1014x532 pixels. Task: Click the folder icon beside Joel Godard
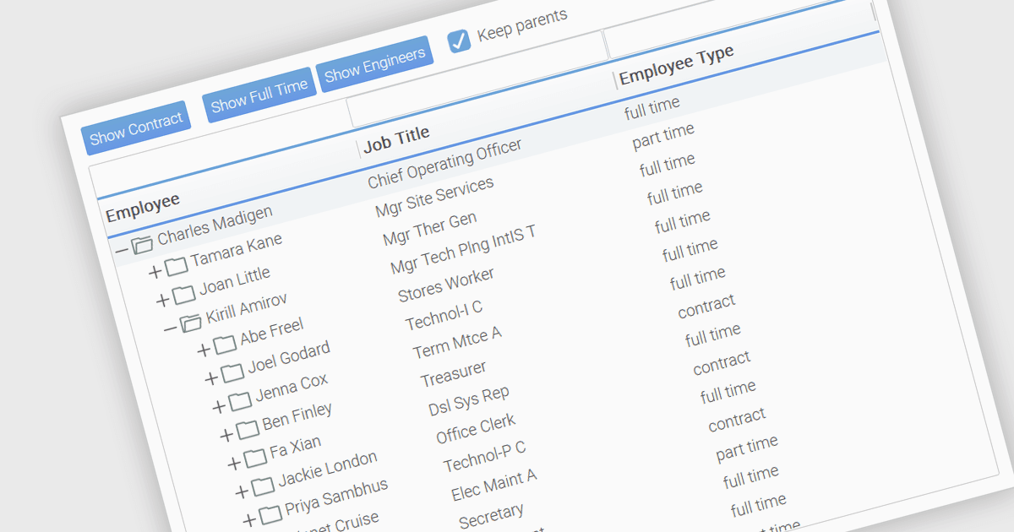pyautogui.click(x=232, y=372)
